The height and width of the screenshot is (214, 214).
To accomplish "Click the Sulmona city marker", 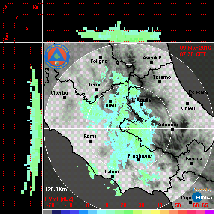I will pos(172,129).
